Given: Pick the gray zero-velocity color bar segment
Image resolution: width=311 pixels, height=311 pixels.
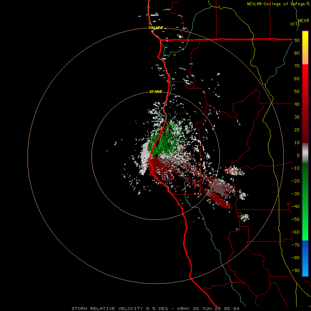Looking at the screenshot, I should (x=305, y=153).
